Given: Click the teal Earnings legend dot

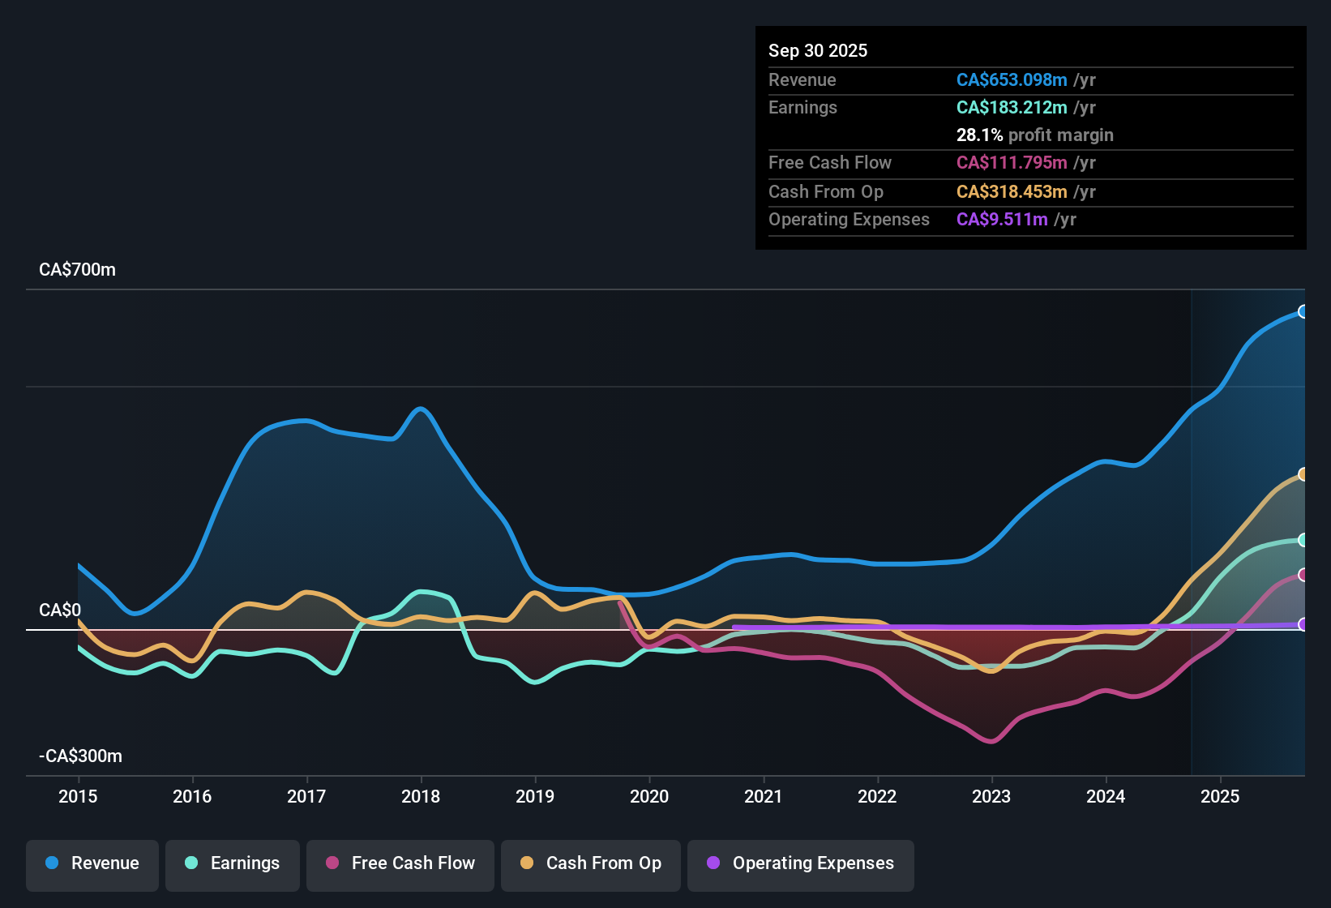Looking at the screenshot, I should [x=191, y=863].
